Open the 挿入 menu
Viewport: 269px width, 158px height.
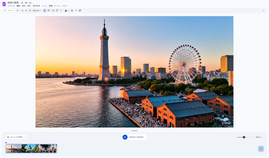[x=29, y=6]
